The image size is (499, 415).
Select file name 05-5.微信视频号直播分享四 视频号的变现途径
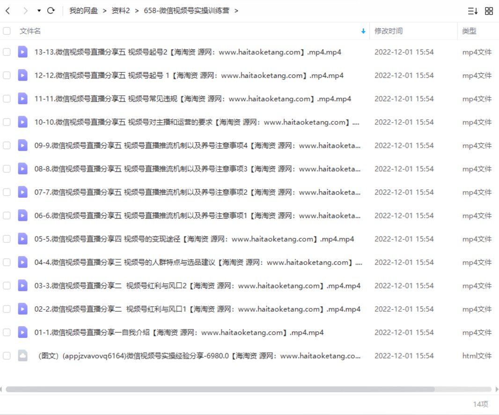[194, 239]
